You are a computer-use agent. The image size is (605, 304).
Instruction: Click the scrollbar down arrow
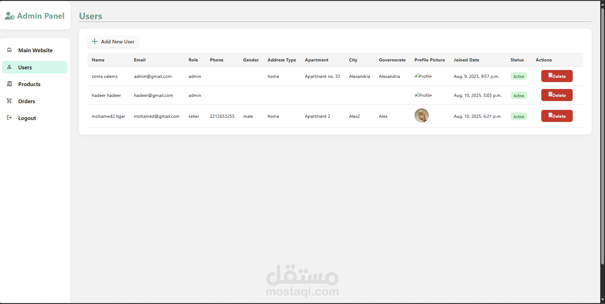pos(602,300)
